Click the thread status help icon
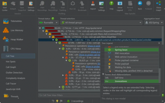The width and height of the screenshot is (165, 103). tap(53, 19)
